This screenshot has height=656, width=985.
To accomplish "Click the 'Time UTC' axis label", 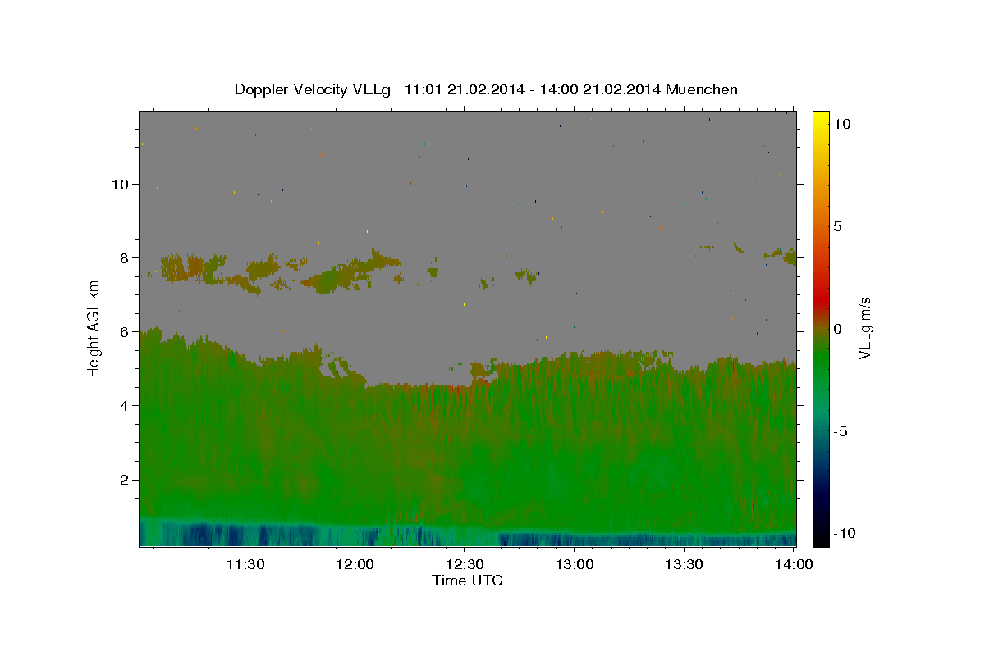I will 467,581.
